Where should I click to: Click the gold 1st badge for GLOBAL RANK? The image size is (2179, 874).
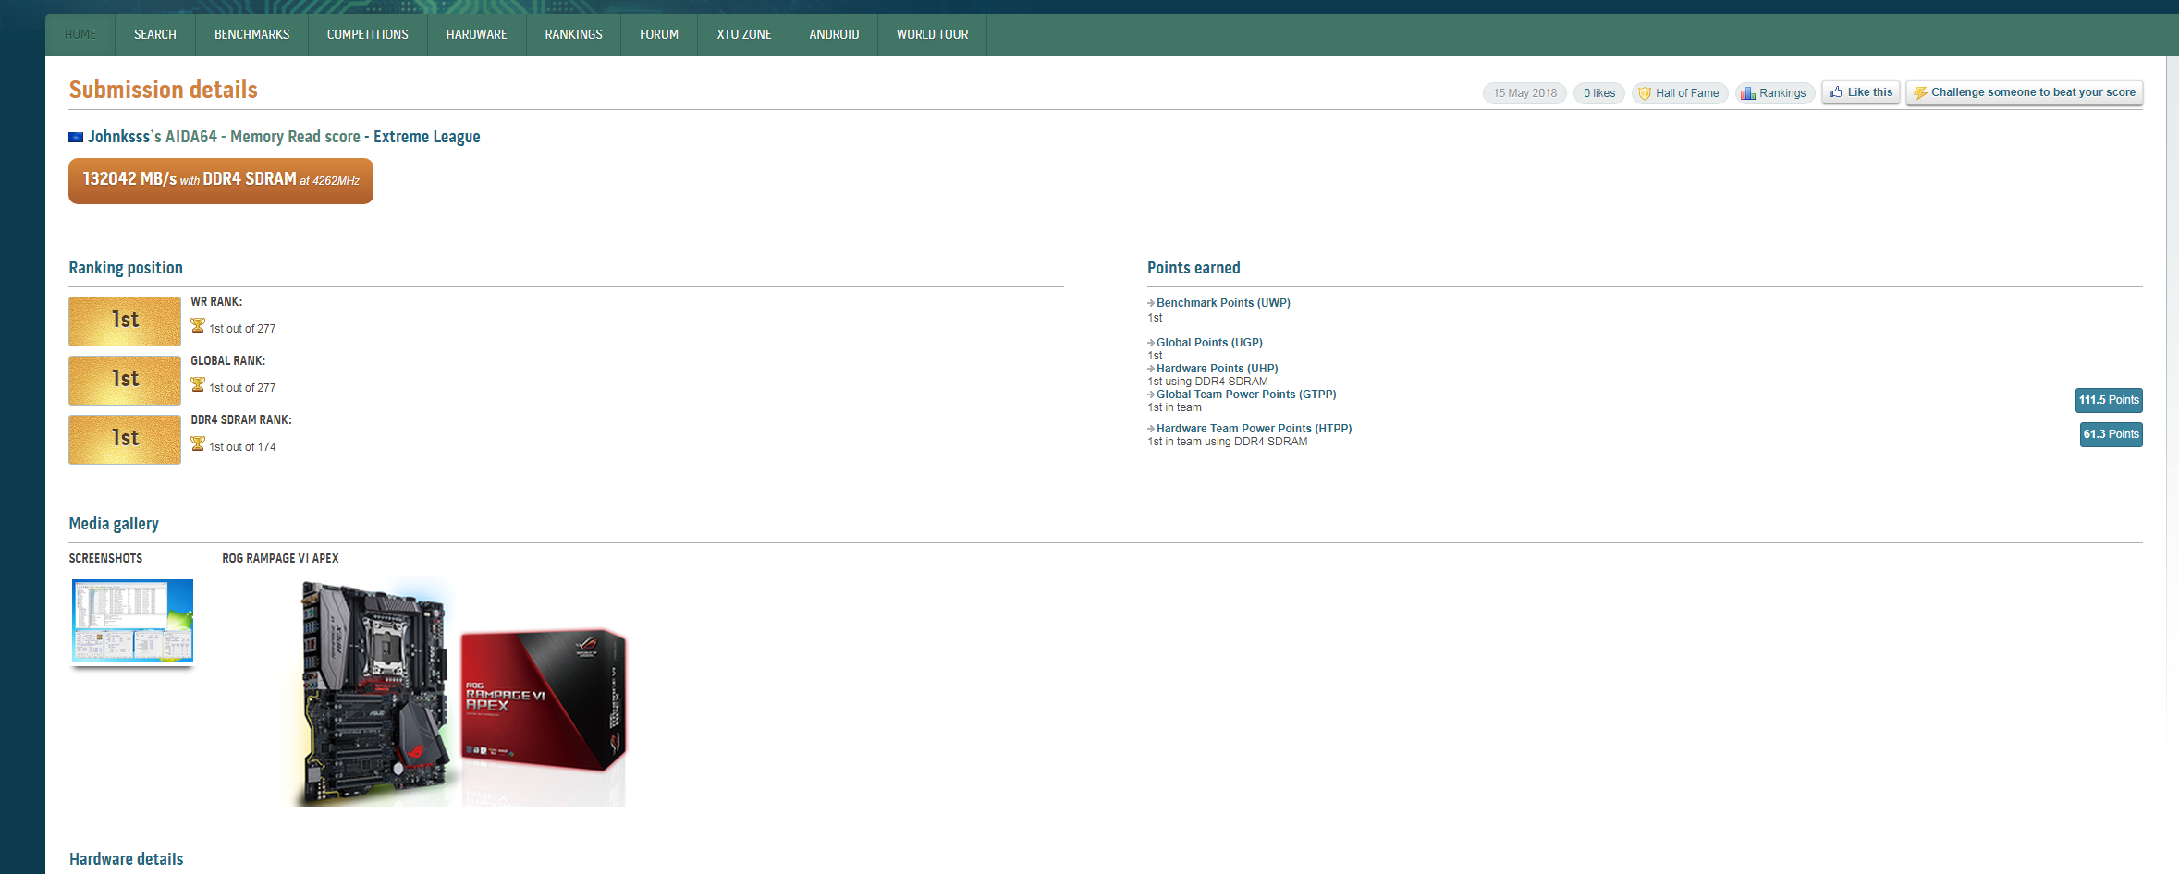[x=125, y=380]
